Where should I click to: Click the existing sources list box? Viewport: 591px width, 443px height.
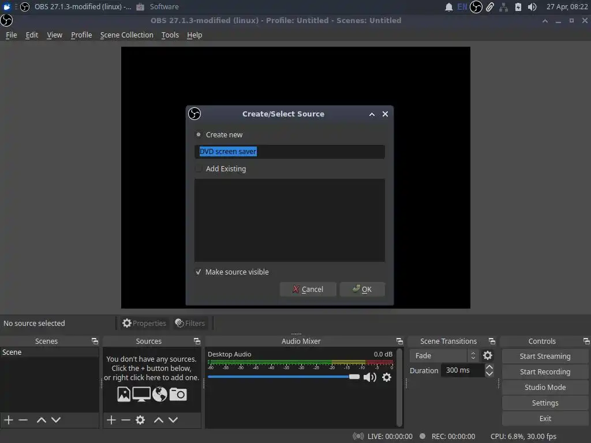290,220
